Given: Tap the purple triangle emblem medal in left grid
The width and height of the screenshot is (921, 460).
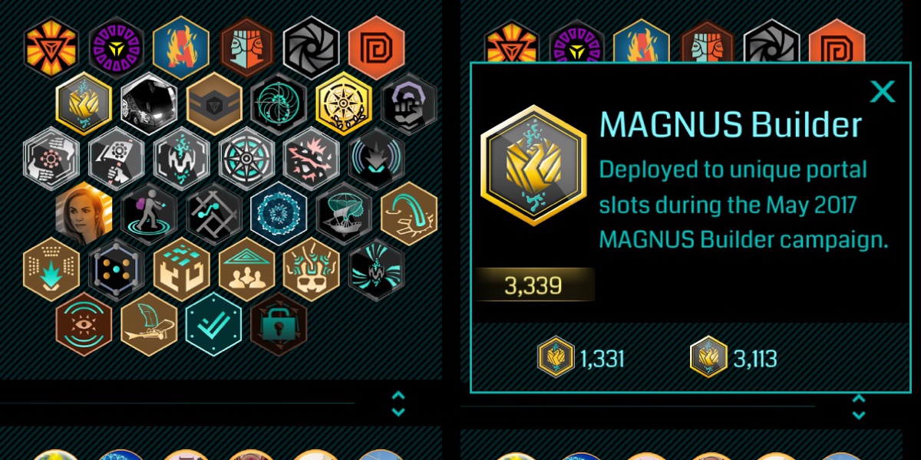Looking at the screenshot, I should coord(116,48).
